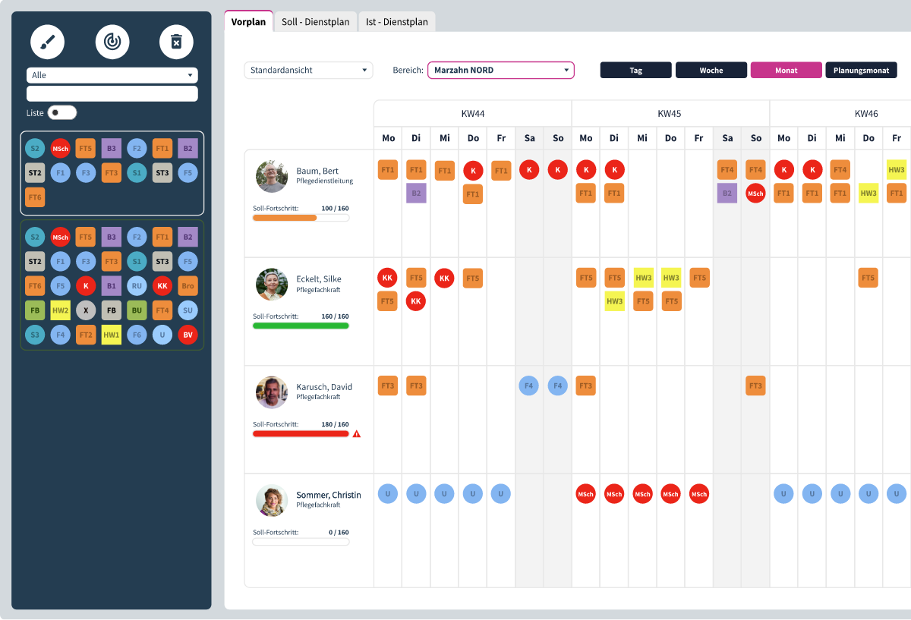Select the gray X shift badge
The image size is (911, 620).
click(x=86, y=310)
